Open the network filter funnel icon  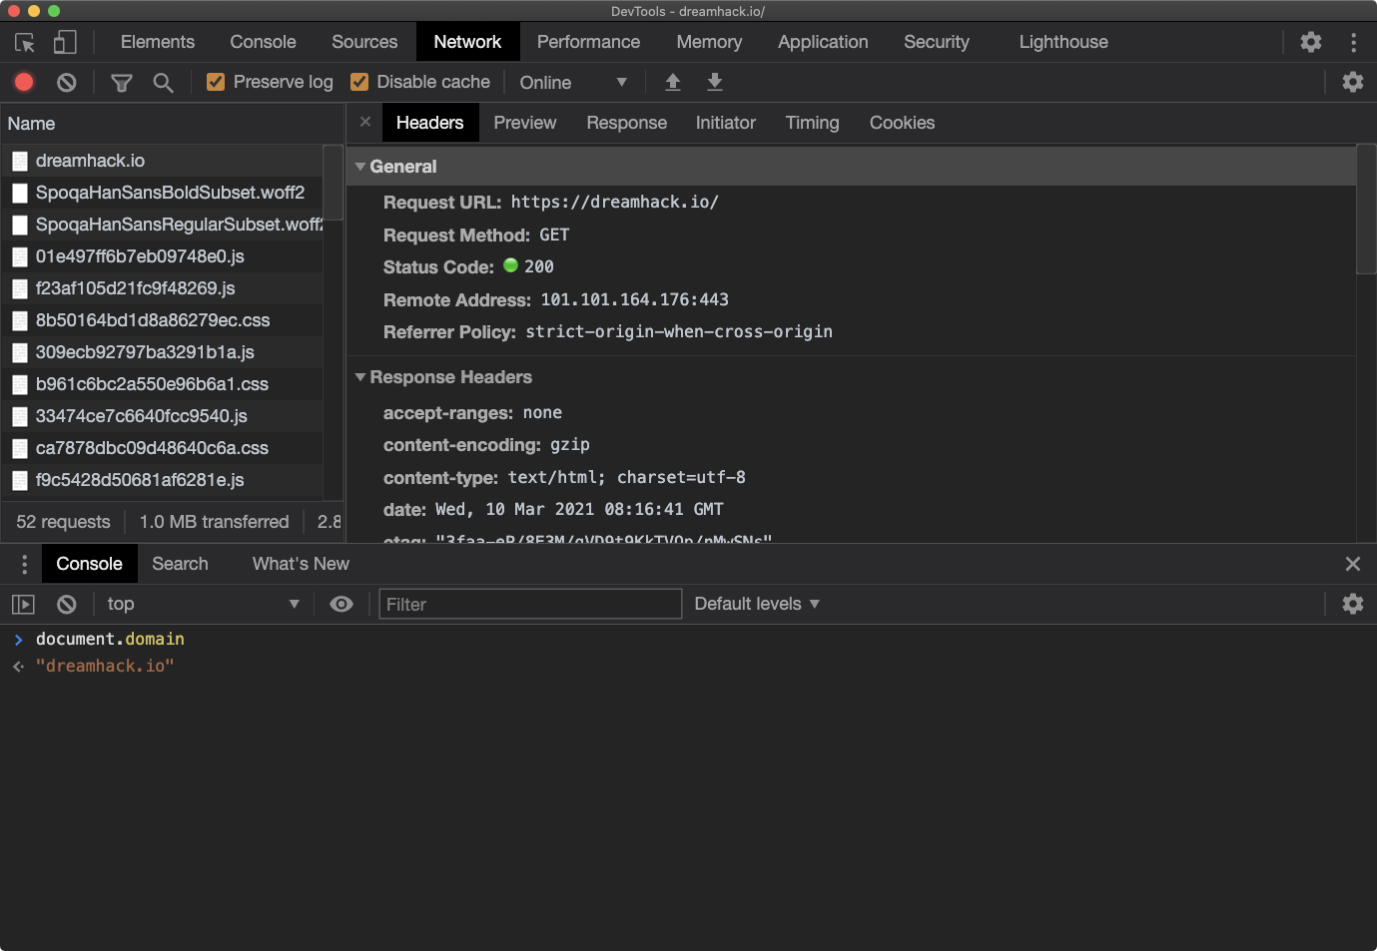coord(122,82)
